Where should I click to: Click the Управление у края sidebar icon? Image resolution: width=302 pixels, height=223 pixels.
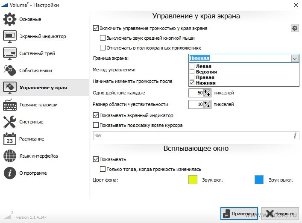point(10,88)
